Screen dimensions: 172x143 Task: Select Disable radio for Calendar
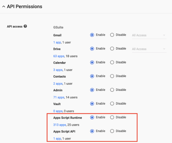[112, 63]
